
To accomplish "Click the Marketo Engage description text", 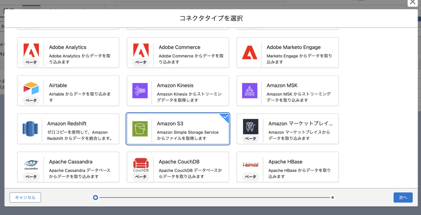I will coord(299,59).
